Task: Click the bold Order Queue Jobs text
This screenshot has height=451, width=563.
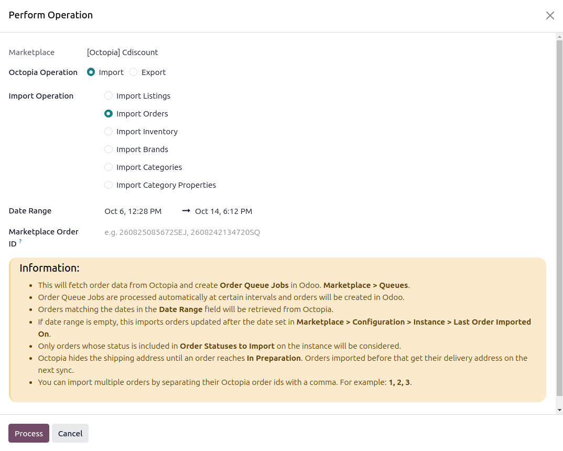Action: [x=254, y=285]
